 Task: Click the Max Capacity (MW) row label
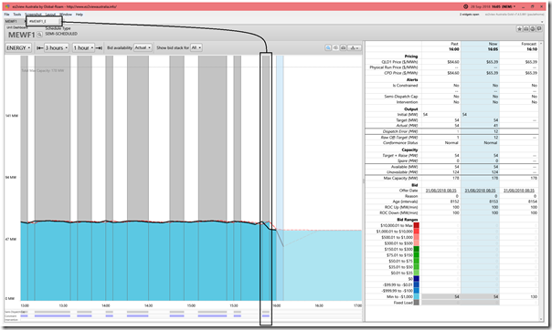click(x=400, y=179)
